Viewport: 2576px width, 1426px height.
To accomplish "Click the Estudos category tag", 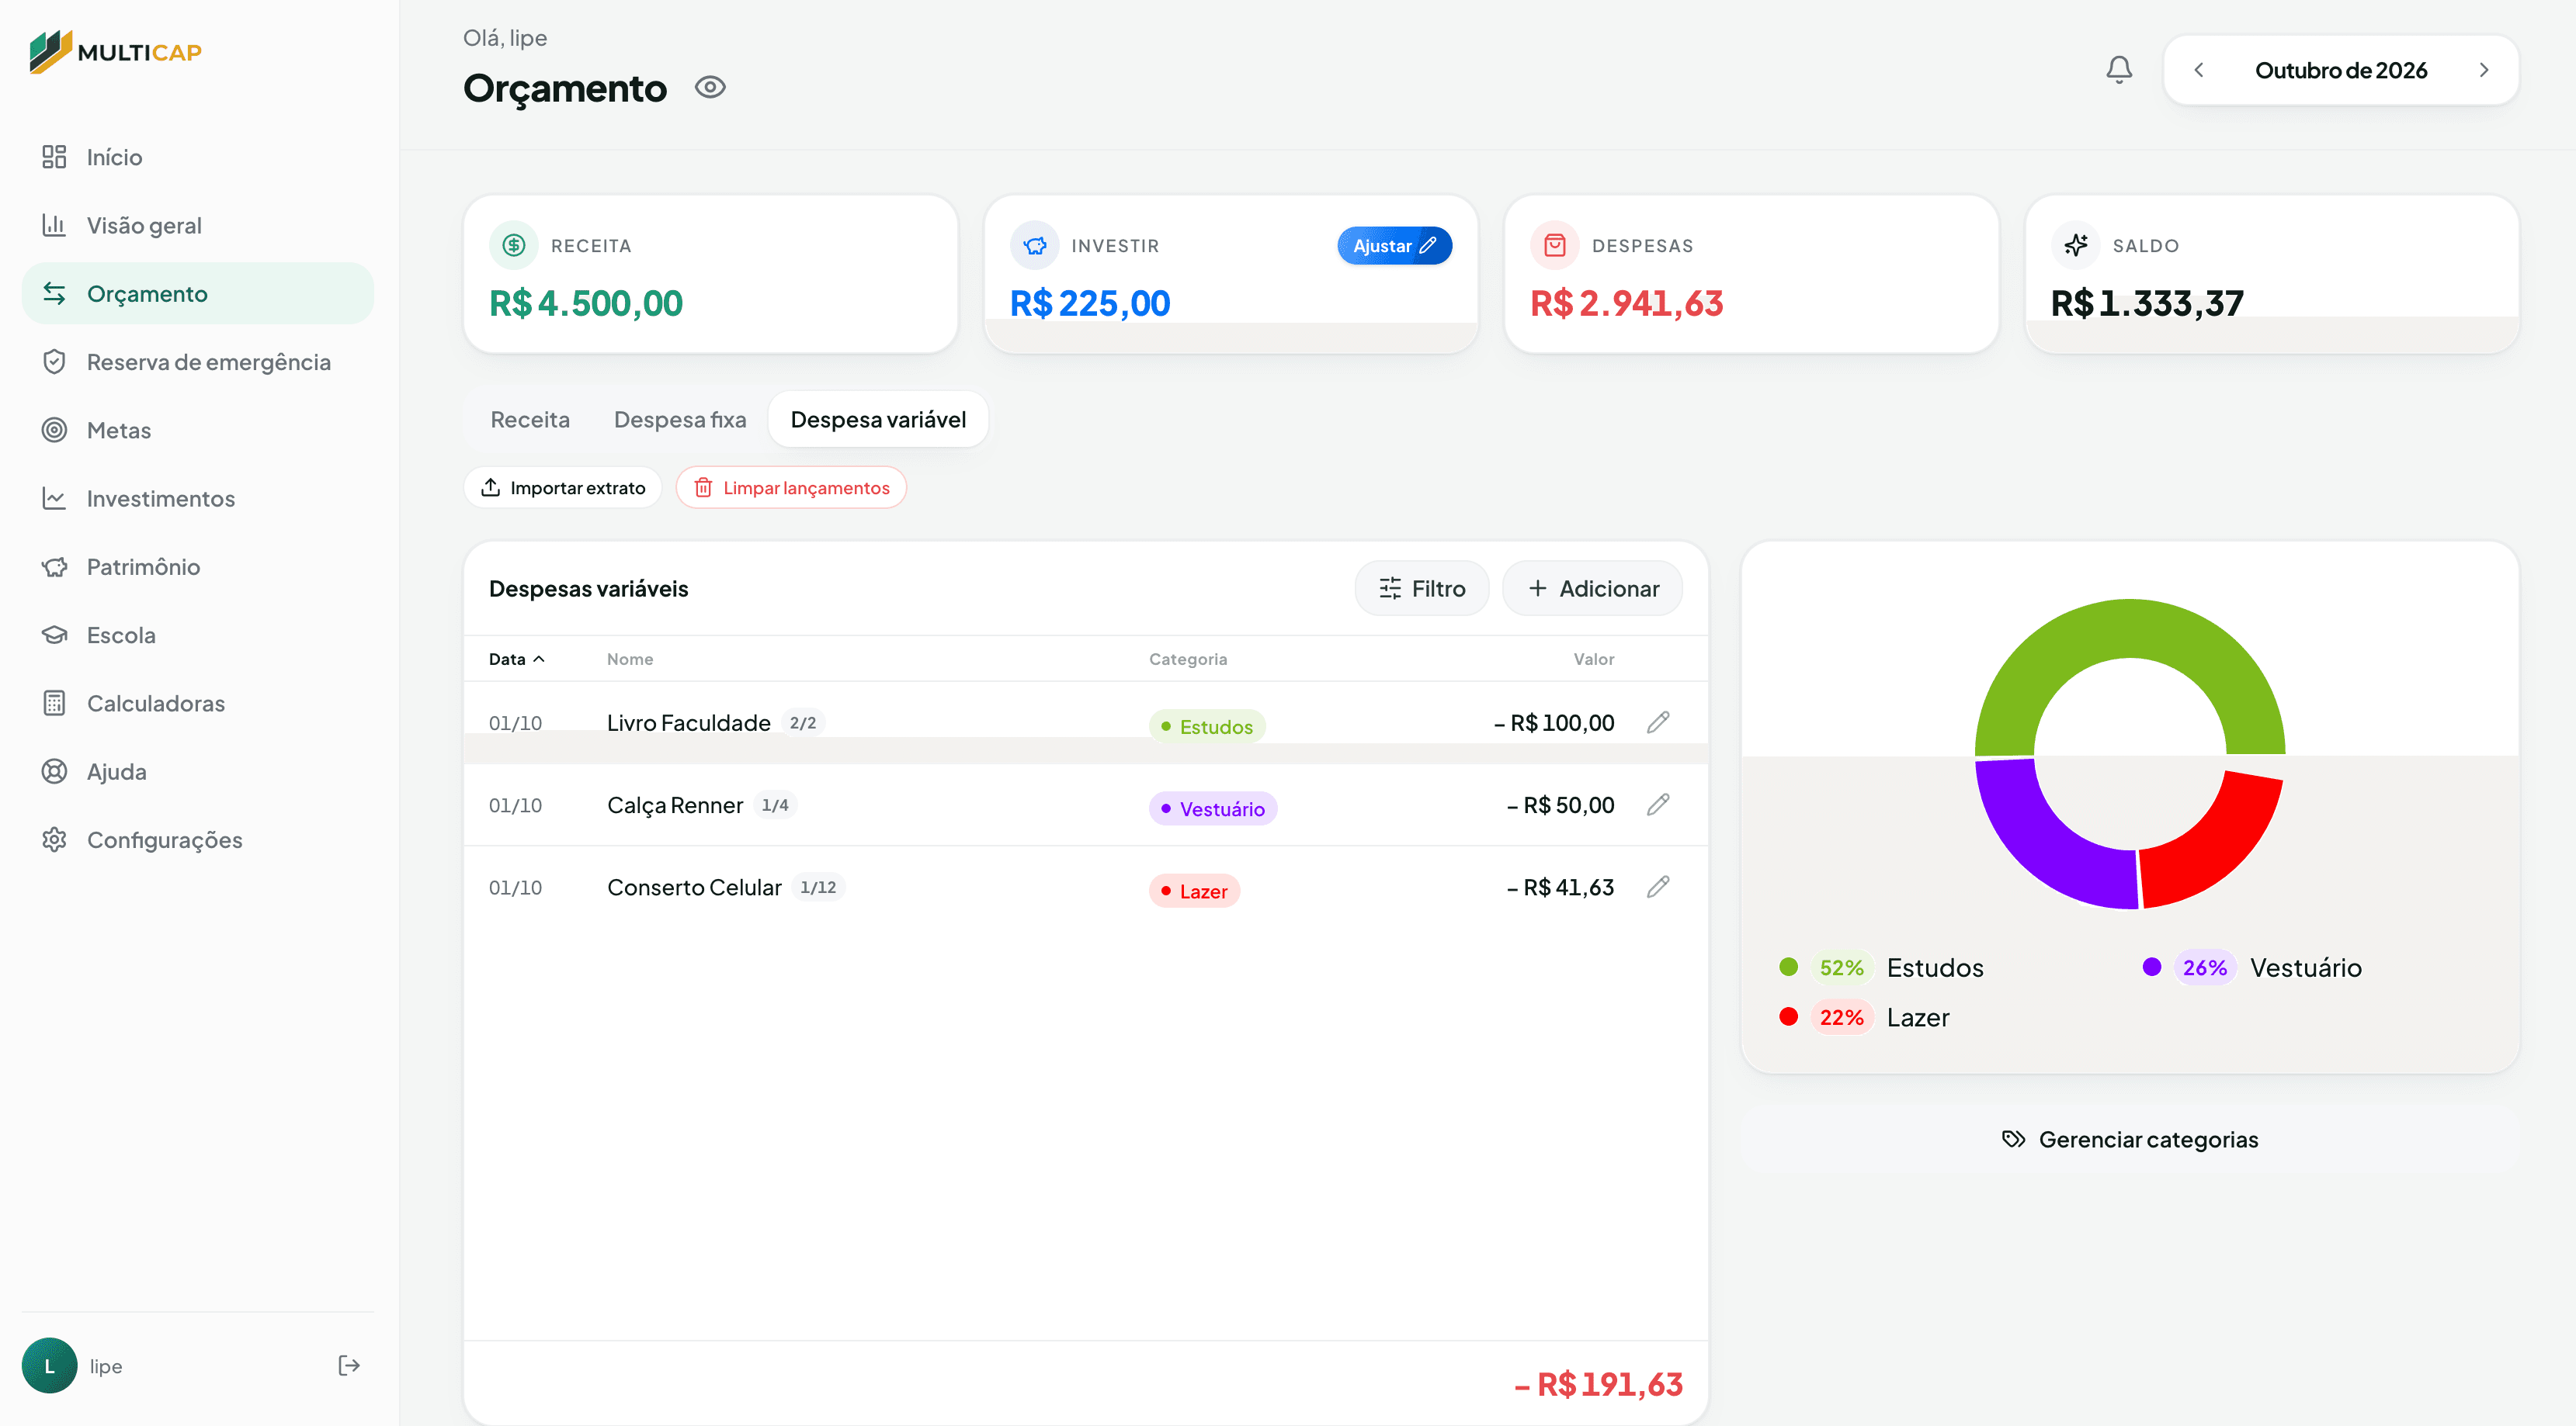I will click(1207, 726).
